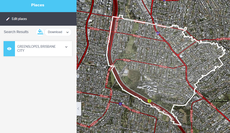Click the Sexton Street road label
230x133 pixels.
pyautogui.click(x=131, y=109)
